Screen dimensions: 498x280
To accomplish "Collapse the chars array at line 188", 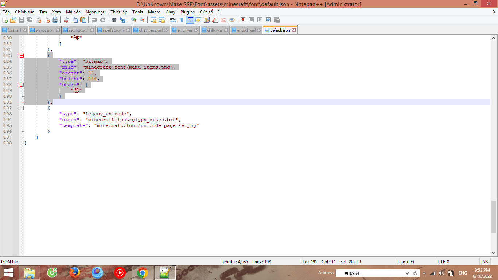I will [x=22, y=85].
